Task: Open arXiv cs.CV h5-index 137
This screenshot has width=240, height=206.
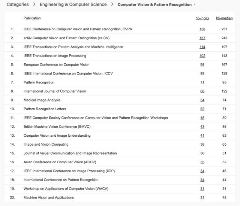Action: [202, 38]
